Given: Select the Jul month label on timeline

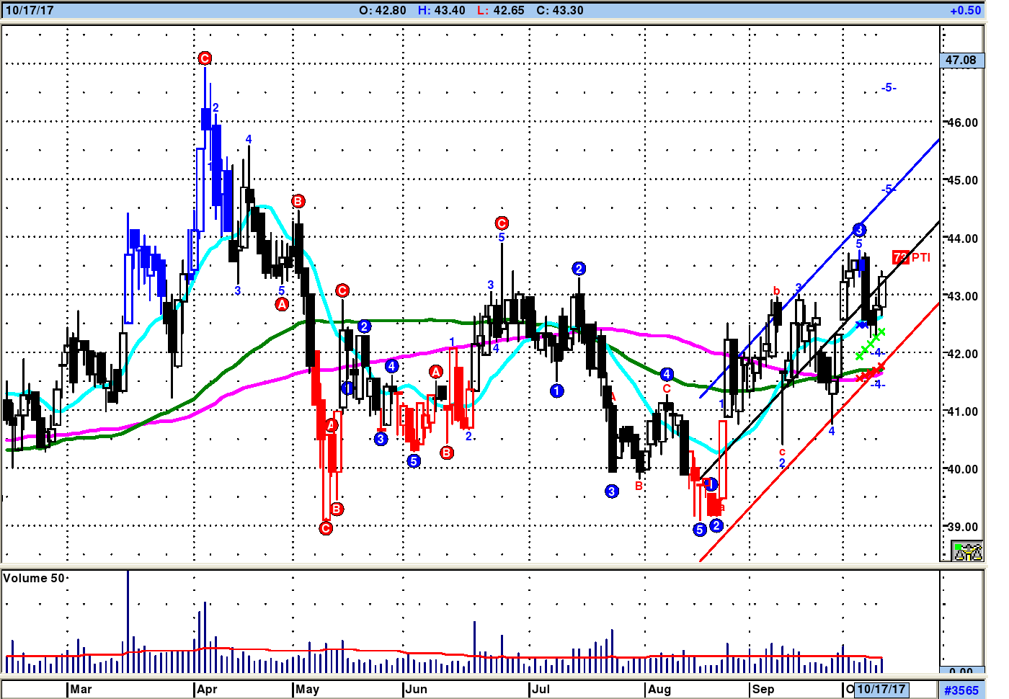Looking at the screenshot, I should pyautogui.click(x=541, y=689).
